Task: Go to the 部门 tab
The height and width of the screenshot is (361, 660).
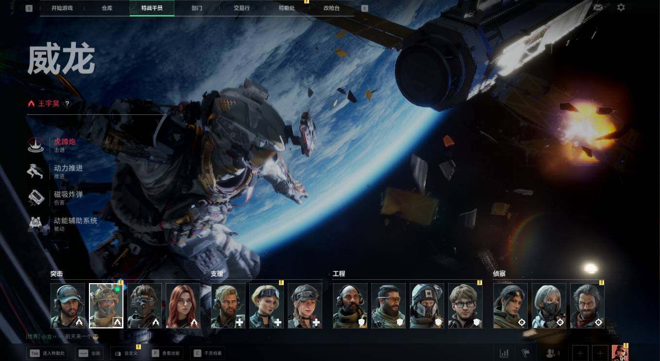Action: click(197, 8)
